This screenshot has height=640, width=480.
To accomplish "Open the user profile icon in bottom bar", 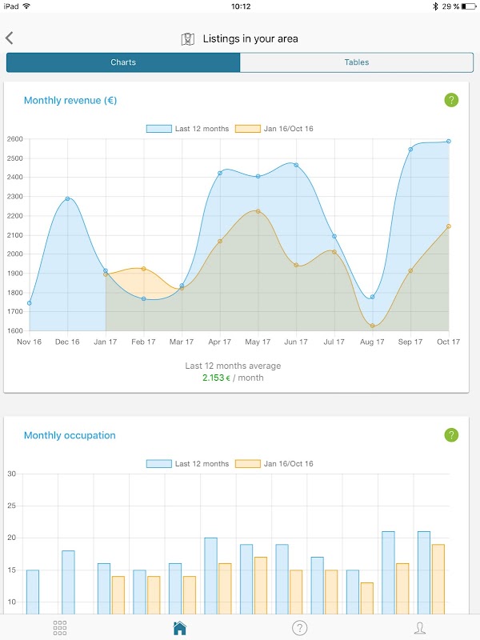I will click(419, 628).
